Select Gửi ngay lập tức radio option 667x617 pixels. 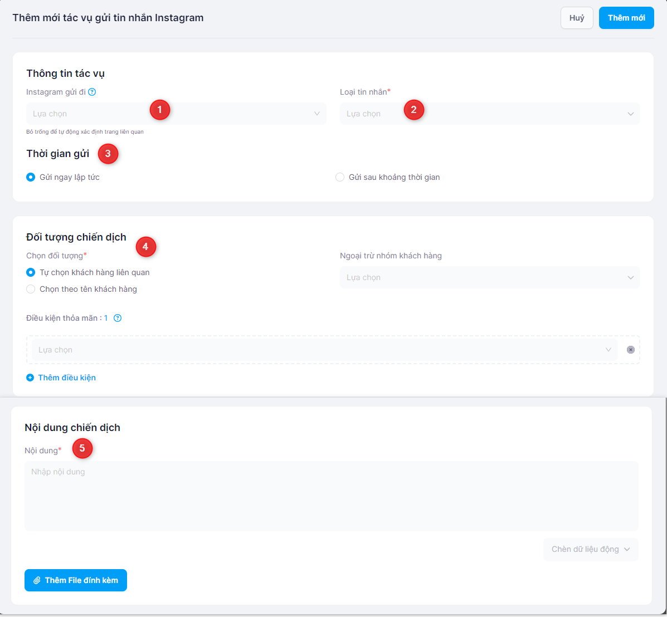(x=31, y=177)
